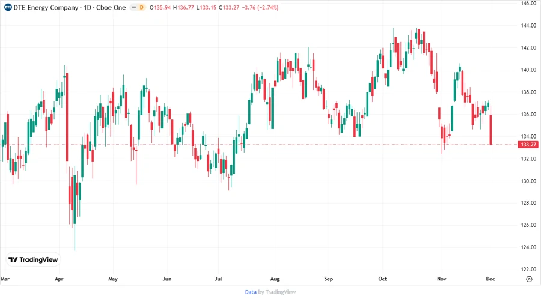Viewport: 541px width, 299px height.
Task: Click the high value H136.77
Action: tap(183, 7)
